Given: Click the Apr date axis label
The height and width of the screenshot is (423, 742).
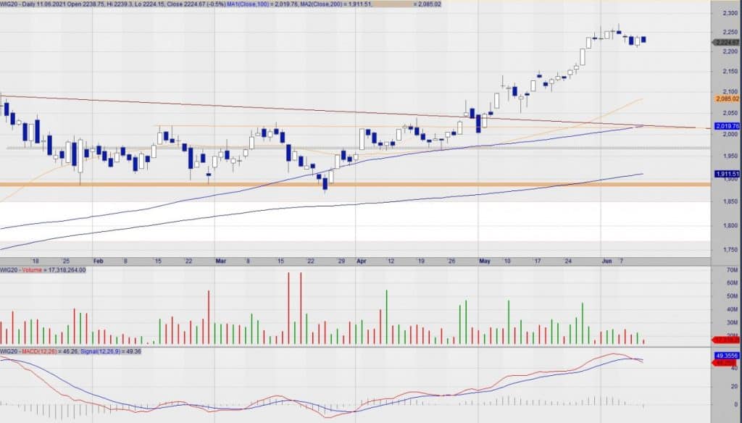Looking at the screenshot, I should (x=362, y=259).
